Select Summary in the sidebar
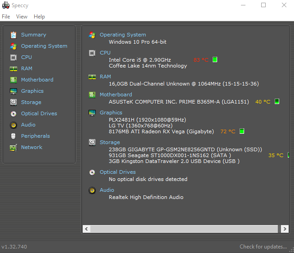The image size is (294, 253). (34, 35)
